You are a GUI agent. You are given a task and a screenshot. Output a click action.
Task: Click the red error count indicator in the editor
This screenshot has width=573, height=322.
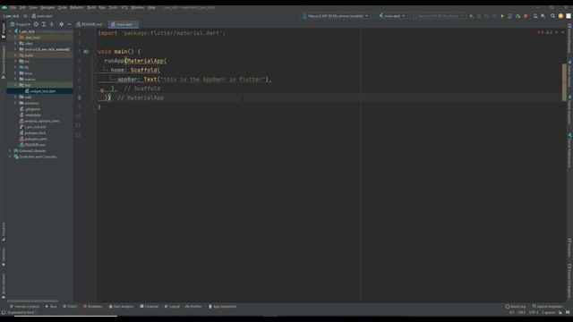click(541, 32)
